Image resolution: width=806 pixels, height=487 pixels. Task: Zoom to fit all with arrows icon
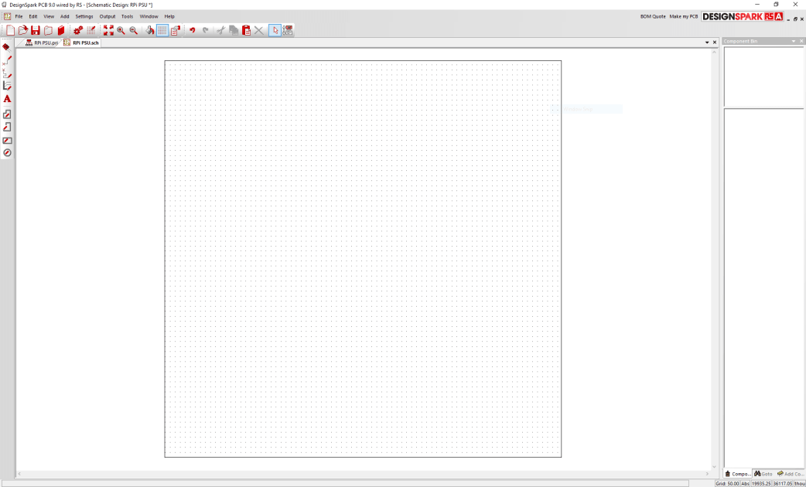tap(108, 30)
